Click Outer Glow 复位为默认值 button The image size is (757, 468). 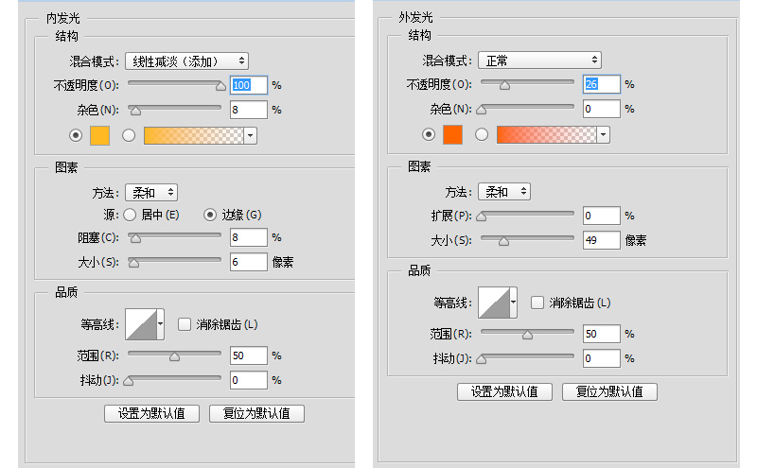pyautogui.click(x=609, y=391)
